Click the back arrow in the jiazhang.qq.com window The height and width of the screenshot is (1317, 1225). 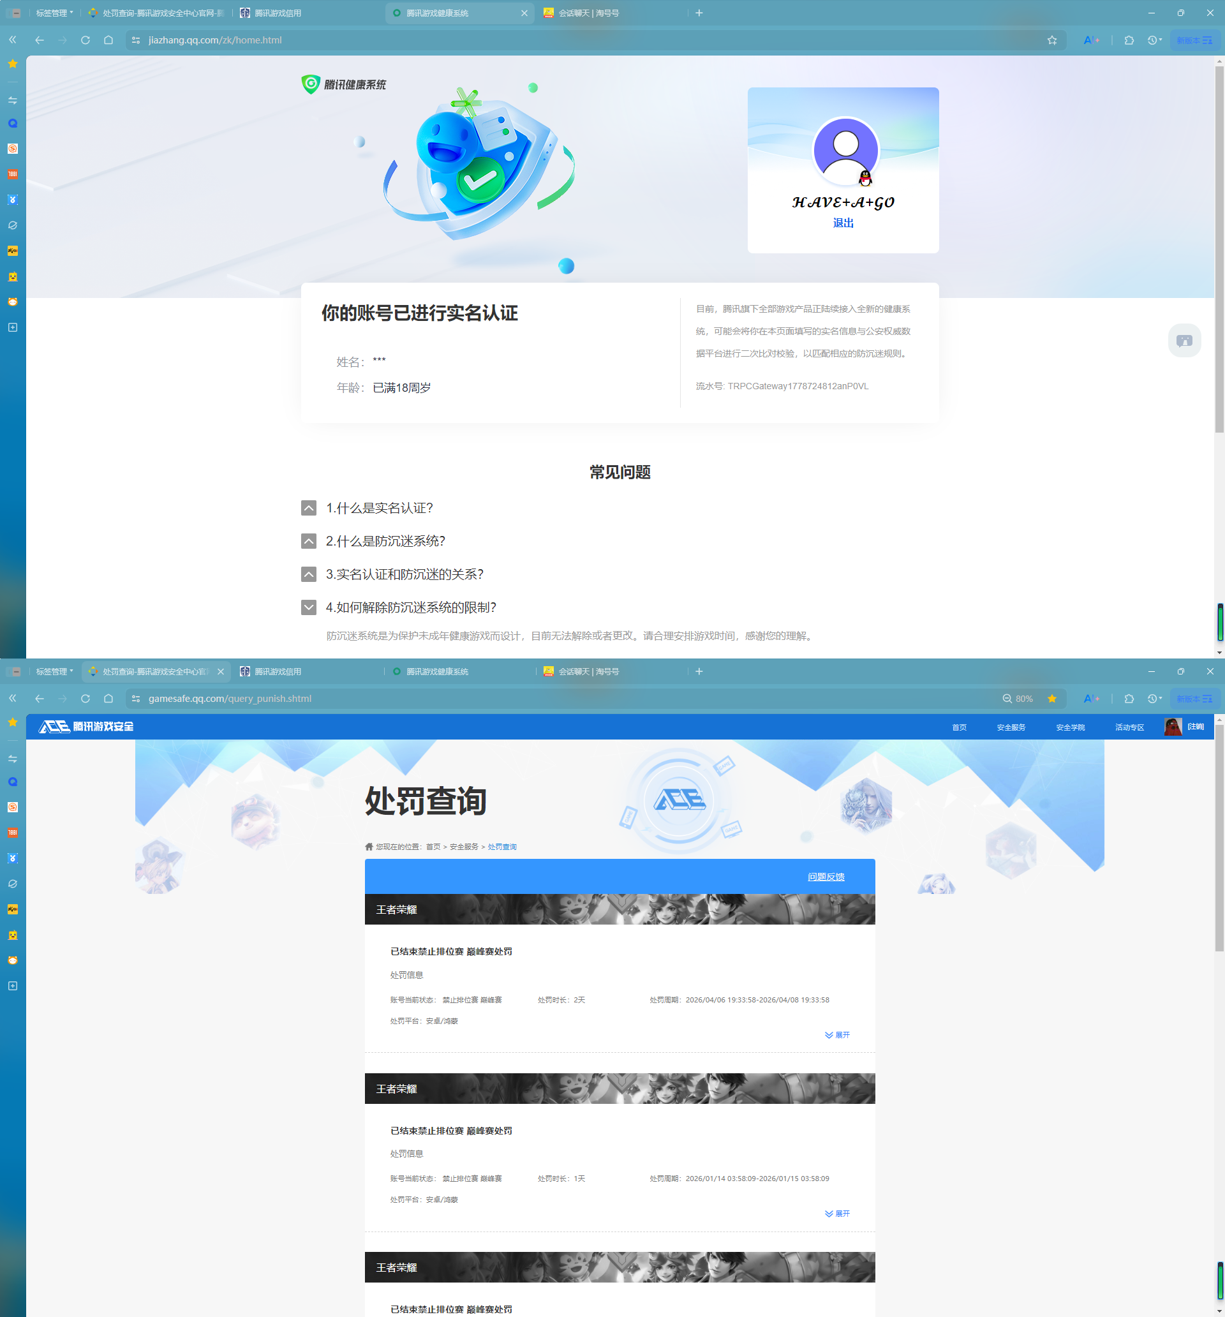(x=39, y=40)
